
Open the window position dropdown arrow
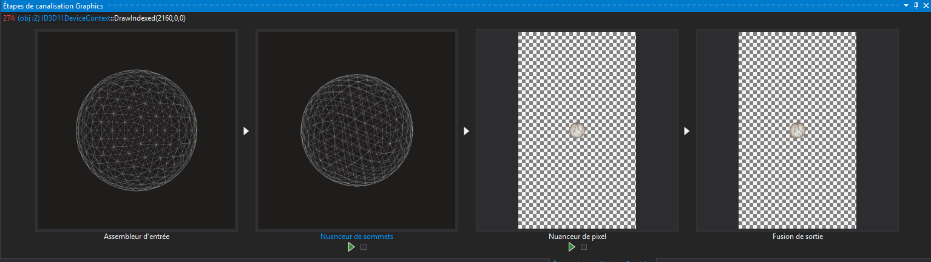[x=906, y=5]
